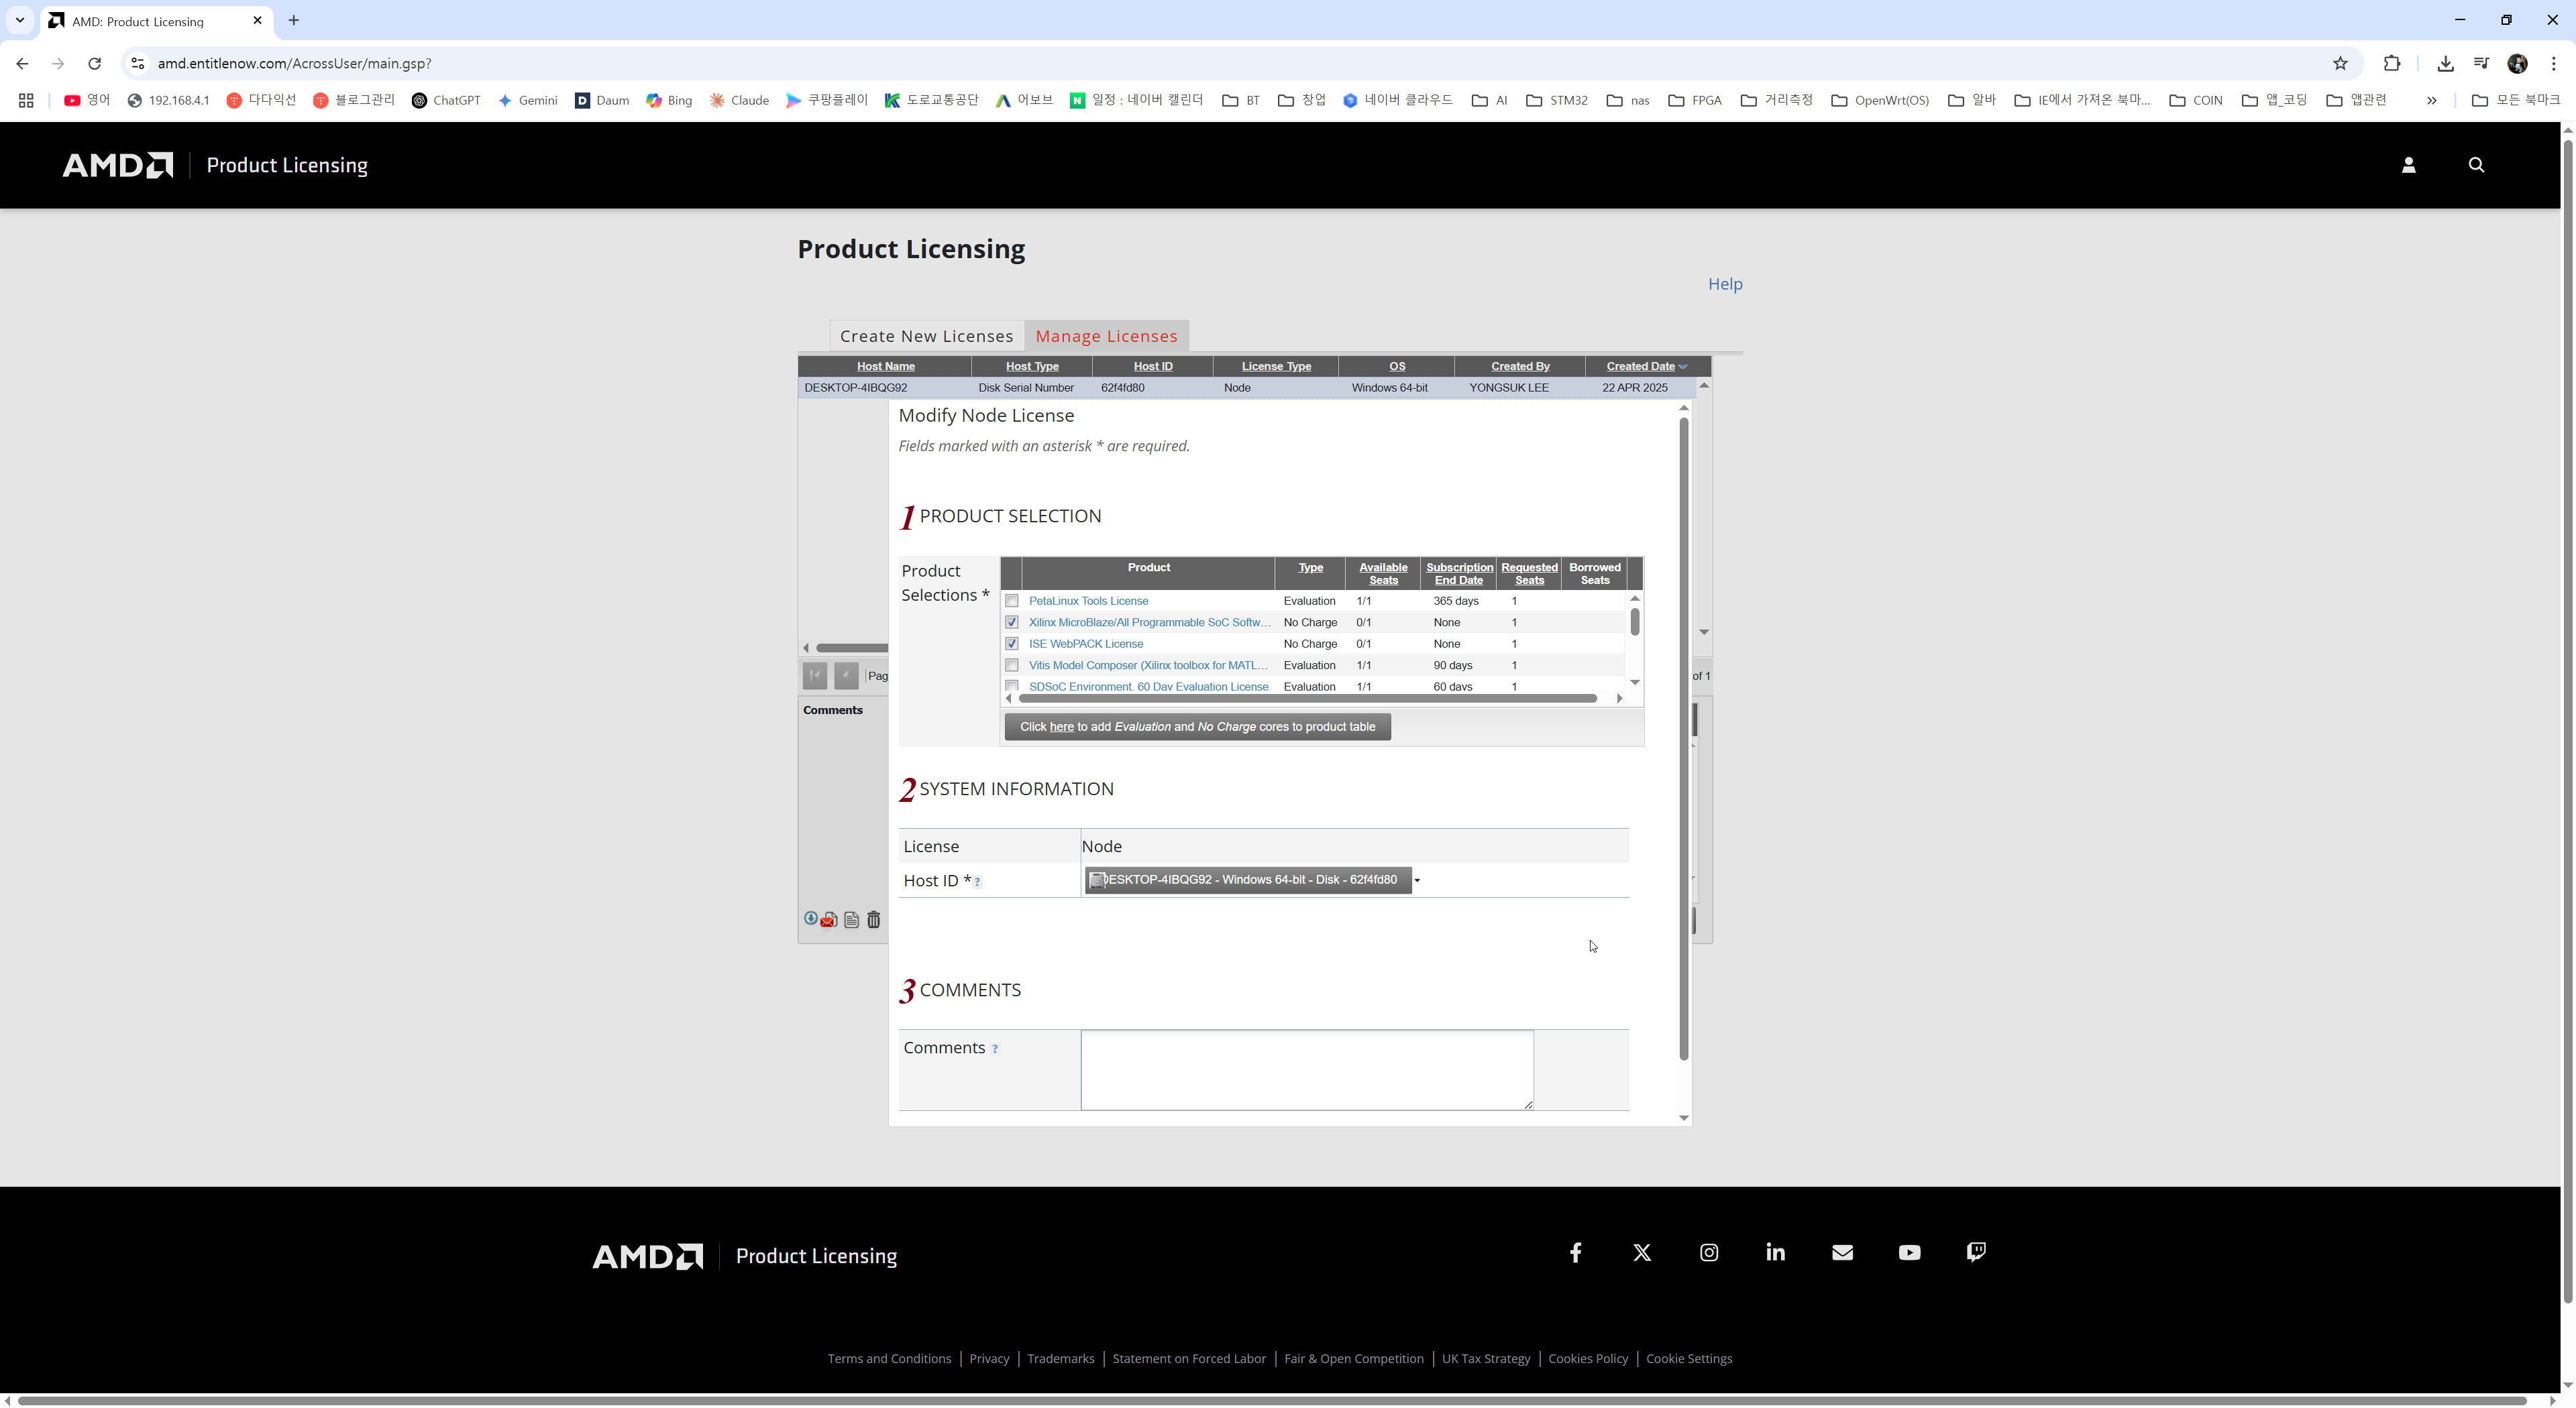This screenshot has height=1408, width=2576.
Task: Click the AMD logo in the header
Action: pos(117,165)
